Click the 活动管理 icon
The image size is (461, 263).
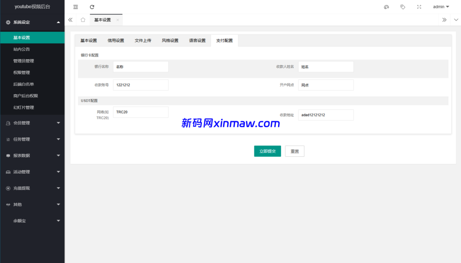coord(8,172)
